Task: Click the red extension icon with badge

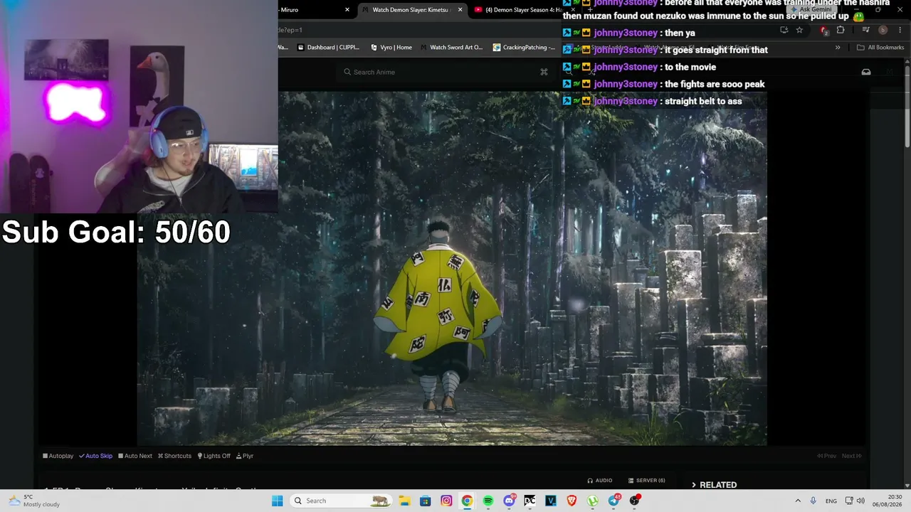Action: point(823,30)
